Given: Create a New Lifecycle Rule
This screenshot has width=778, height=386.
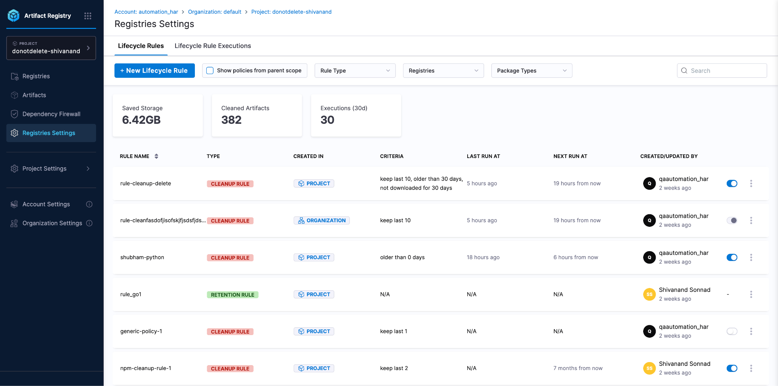Looking at the screenshot, I should pos(155,71).
